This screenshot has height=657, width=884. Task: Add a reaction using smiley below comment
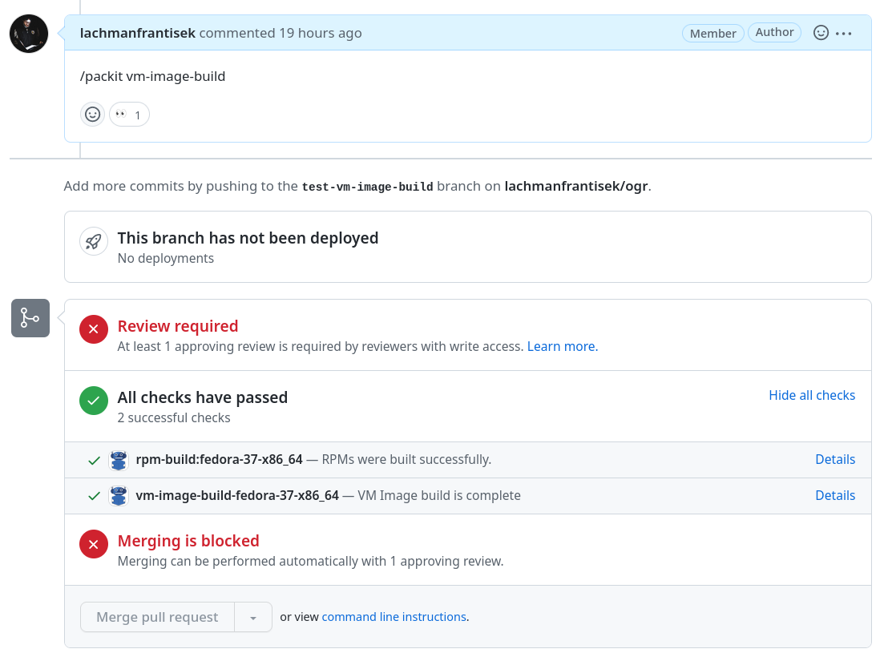coord(93,115)
